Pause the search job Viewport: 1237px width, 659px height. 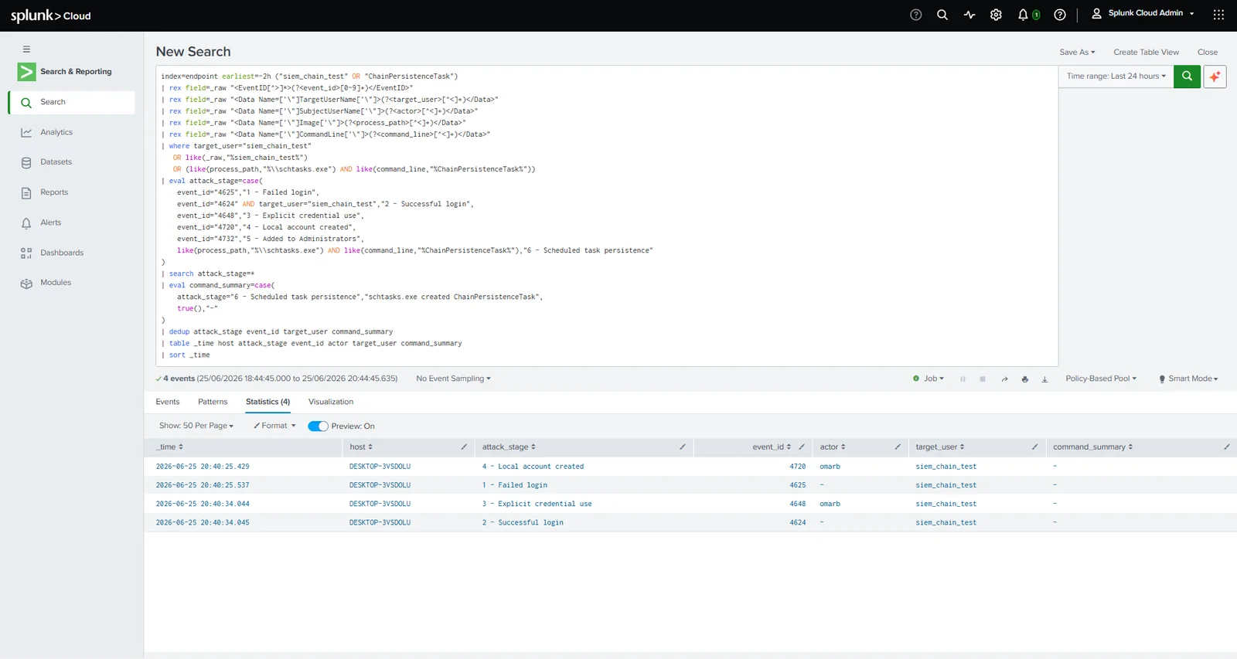963,379
